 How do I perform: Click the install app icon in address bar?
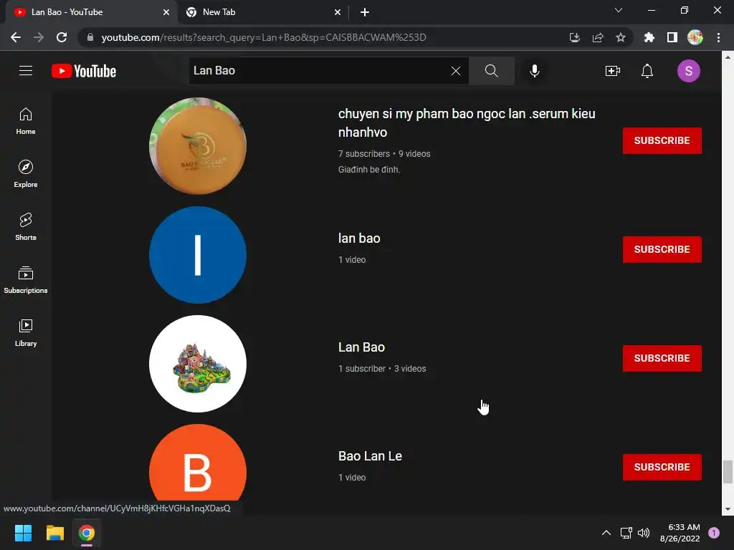click(575, 37)
